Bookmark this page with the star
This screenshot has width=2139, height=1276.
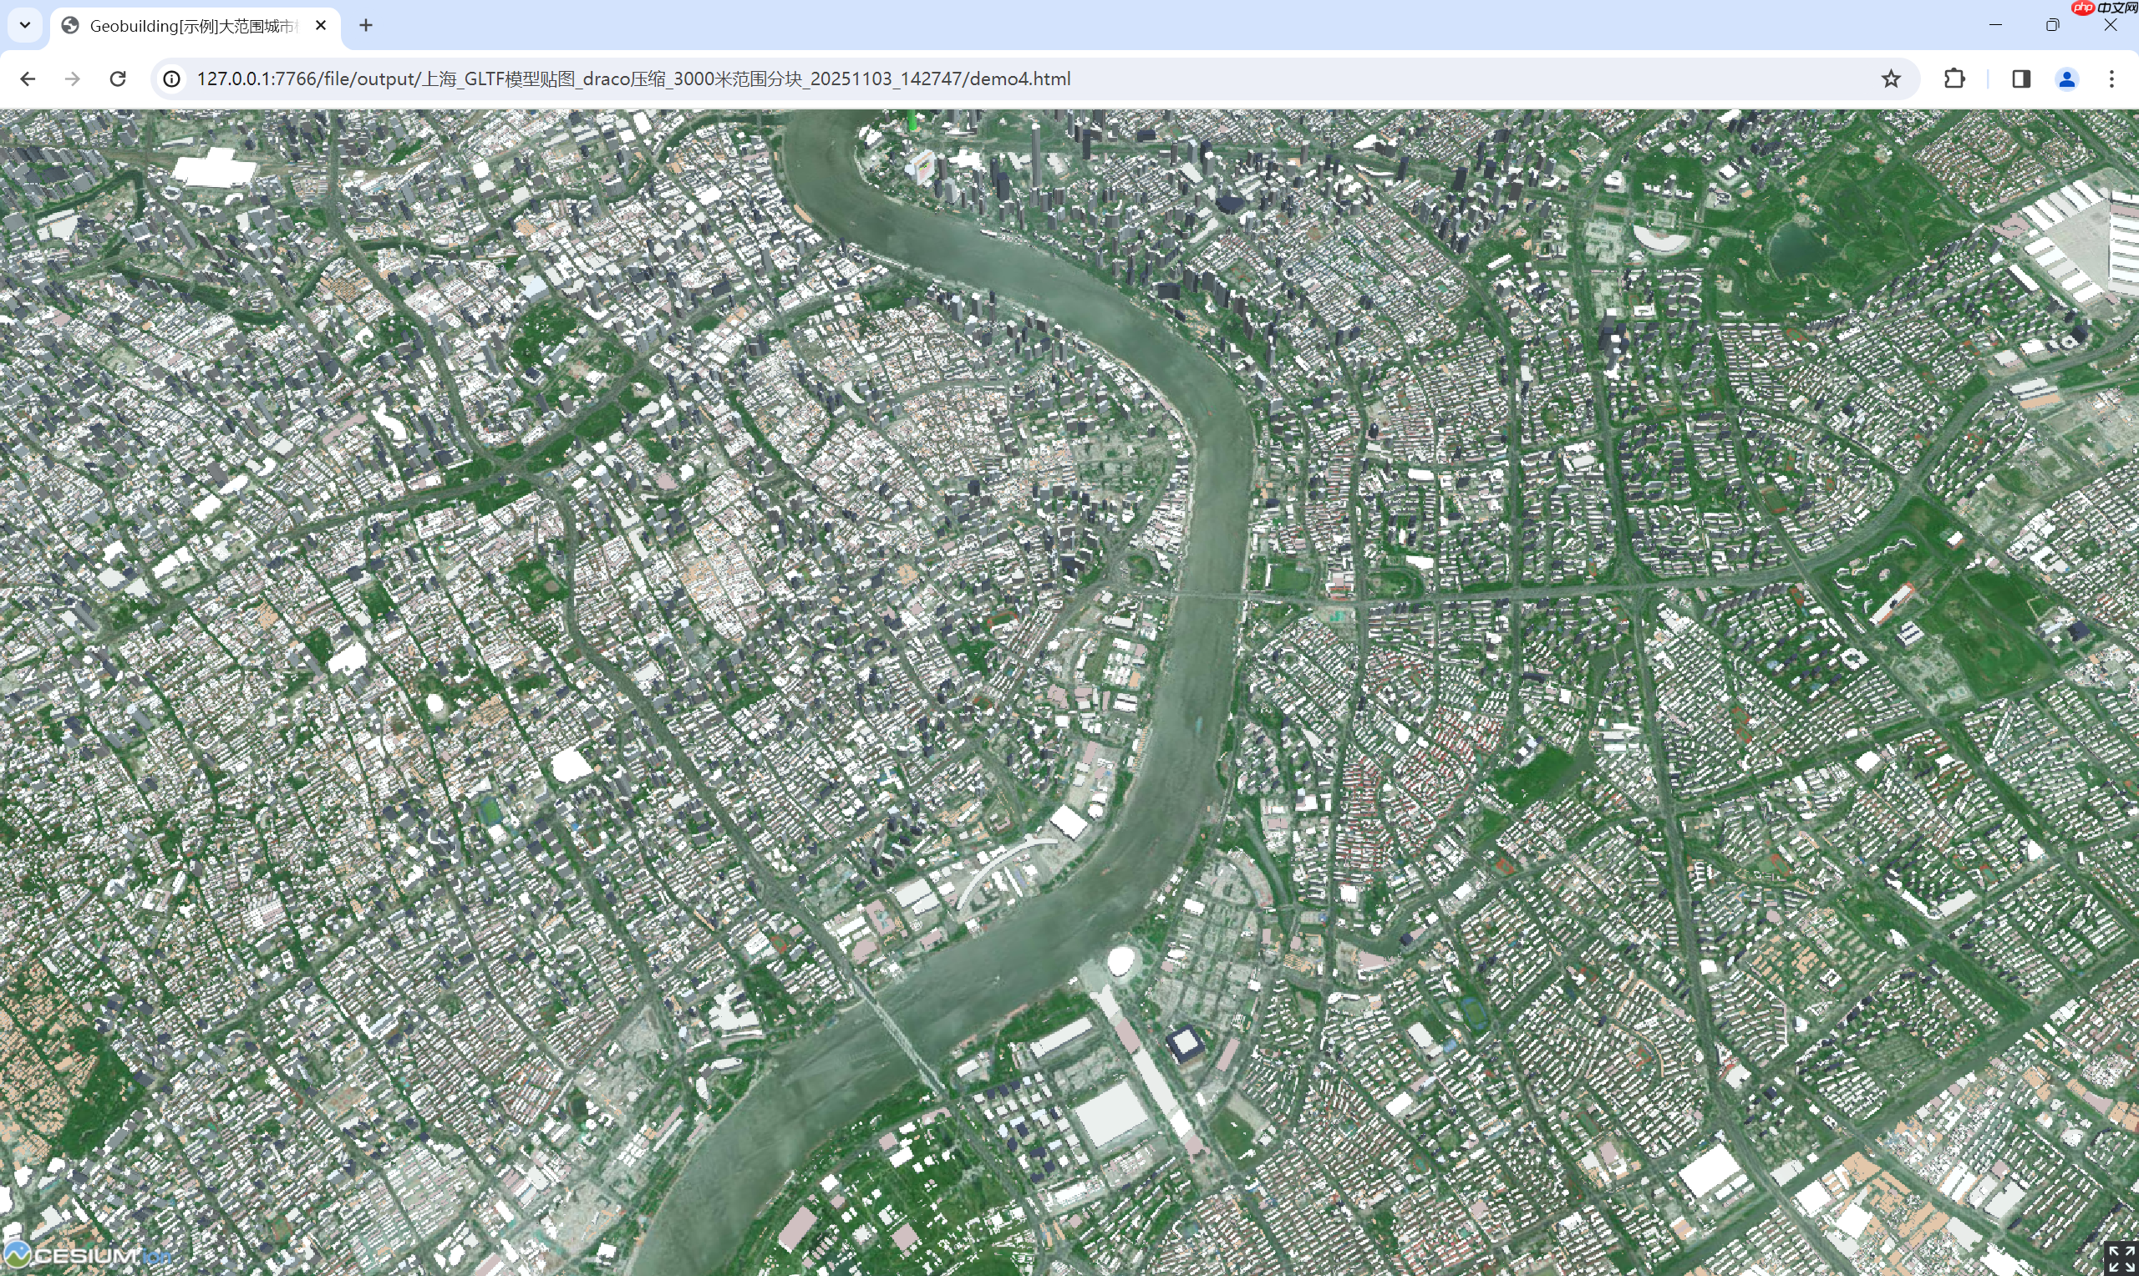click(1891, 79)
